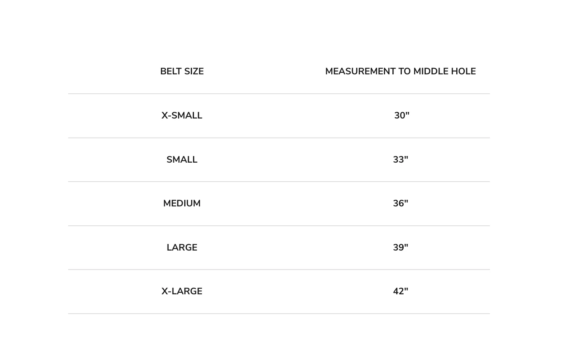Click the word MEASUREMENT in the header

tap(360, 71)
